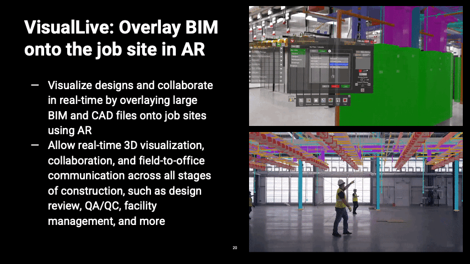Toggle the eye icon for Specialty Equipment layer
This screenshot has height=264, width=470.
pyautogui.click(x=250, y=56)
